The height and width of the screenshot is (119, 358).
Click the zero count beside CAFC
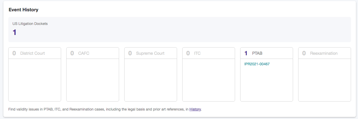point(72,53)
